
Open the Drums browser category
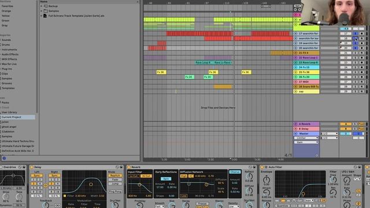(x=6, y=44)
